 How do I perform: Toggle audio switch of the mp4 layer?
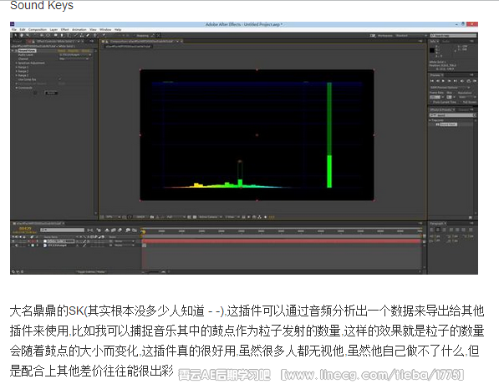[x=18, y=245]
